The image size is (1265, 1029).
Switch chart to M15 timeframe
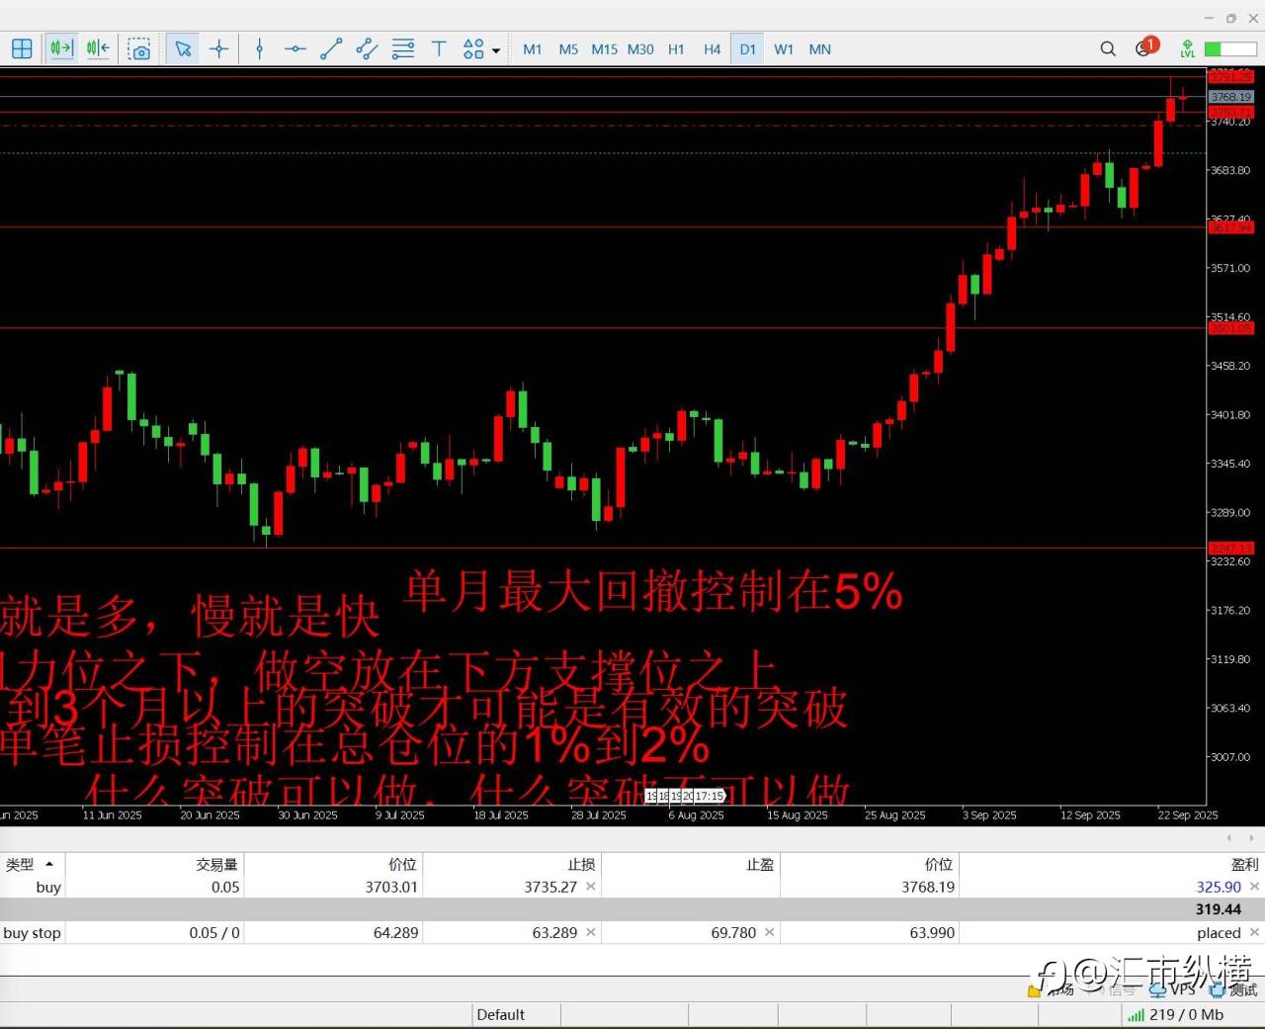coord(604,48)
